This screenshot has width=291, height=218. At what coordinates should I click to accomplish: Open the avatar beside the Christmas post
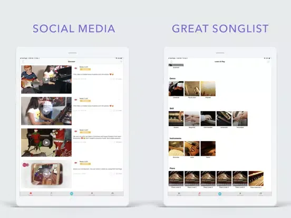pyautogui.click(x=76, y=131)
